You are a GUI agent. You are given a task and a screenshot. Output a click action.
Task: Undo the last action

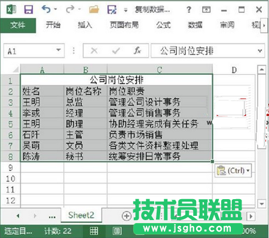point(46,9)
